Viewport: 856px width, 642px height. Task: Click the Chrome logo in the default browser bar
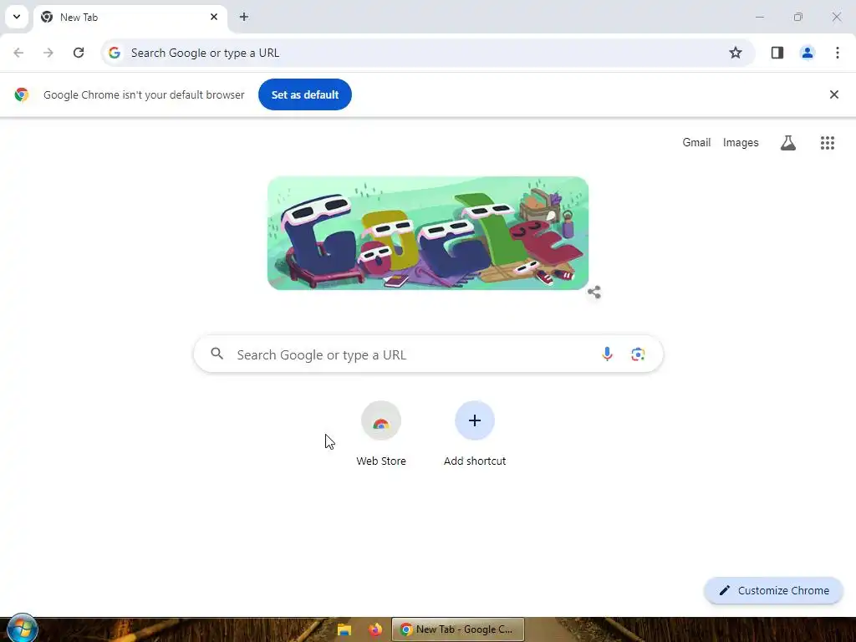point(21,94)
